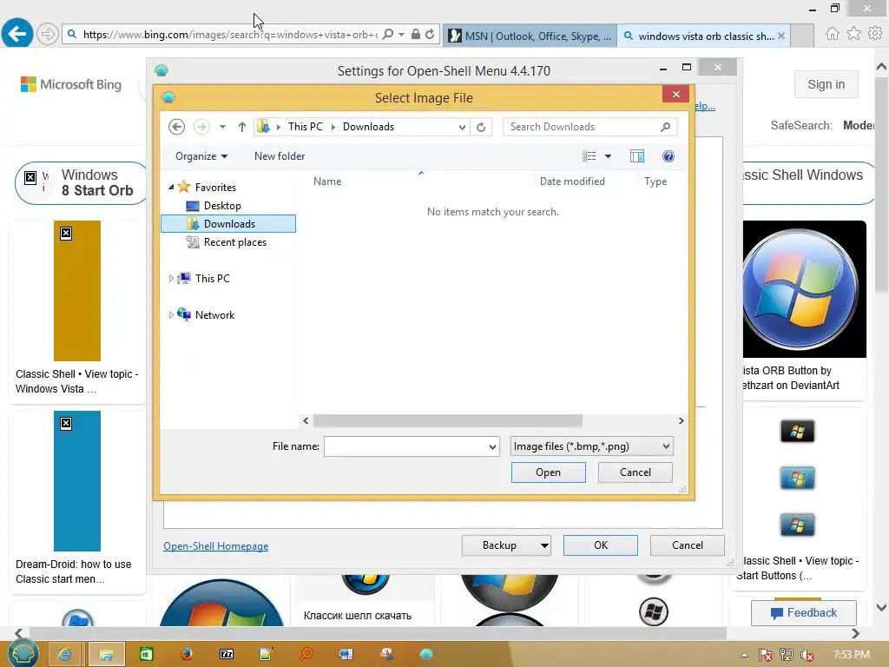Open 7-Zip from taskbar

(x=227, y=655)
